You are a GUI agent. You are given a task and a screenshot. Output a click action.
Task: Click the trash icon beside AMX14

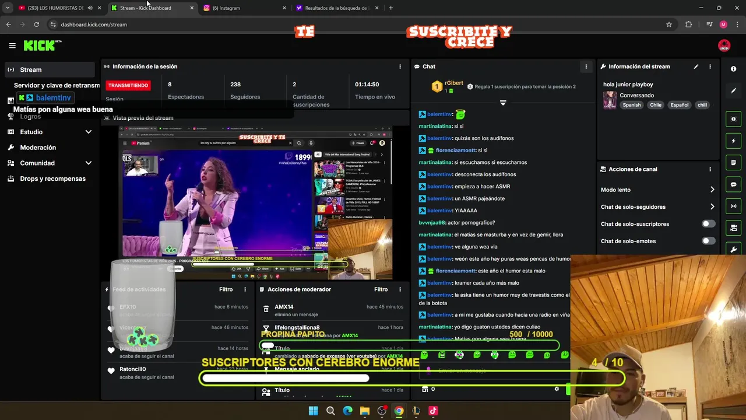266,309
